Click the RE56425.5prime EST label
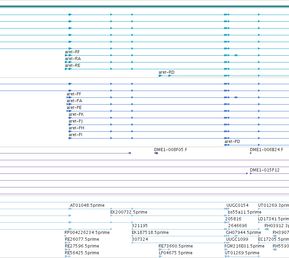Image resolution: width=289 pixels, height=258 pixels. pos(82,253)
